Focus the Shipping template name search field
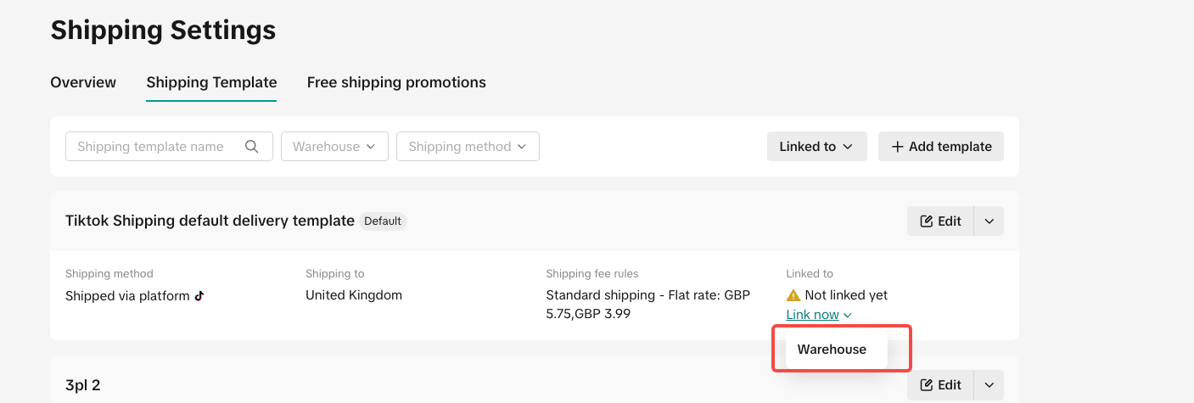This screenshot has width=1194, height=403. click(153, 146)
